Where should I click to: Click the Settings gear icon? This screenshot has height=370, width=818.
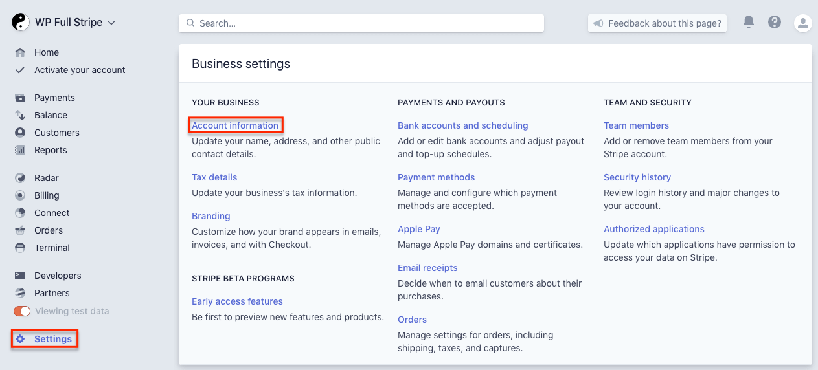click(20, 339)
